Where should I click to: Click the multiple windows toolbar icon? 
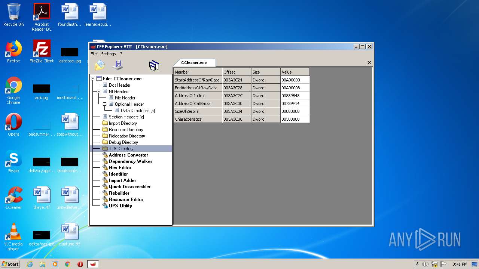[154, 66]
